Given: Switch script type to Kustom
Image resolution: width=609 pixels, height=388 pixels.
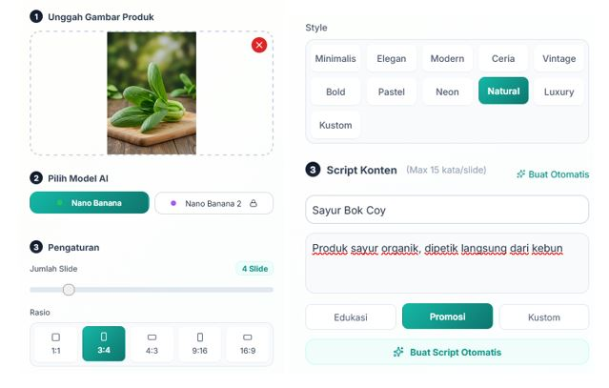Looking at the screenshot, I should [543, 317].
